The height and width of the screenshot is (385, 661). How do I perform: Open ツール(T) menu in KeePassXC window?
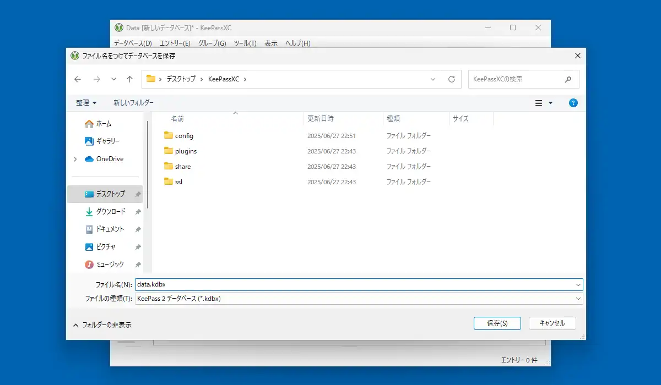point(245,43)
